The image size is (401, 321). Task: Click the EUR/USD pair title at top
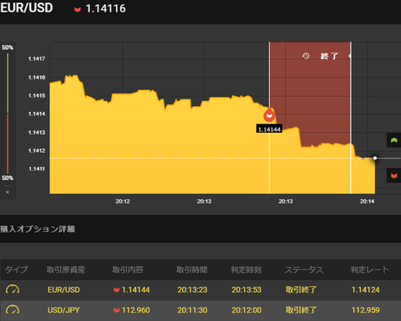click(27, 8)
